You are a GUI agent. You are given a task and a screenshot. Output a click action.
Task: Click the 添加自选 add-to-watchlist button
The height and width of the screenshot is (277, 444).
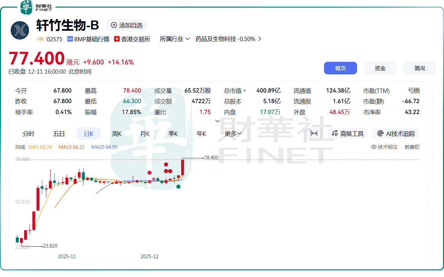point(127,25)
